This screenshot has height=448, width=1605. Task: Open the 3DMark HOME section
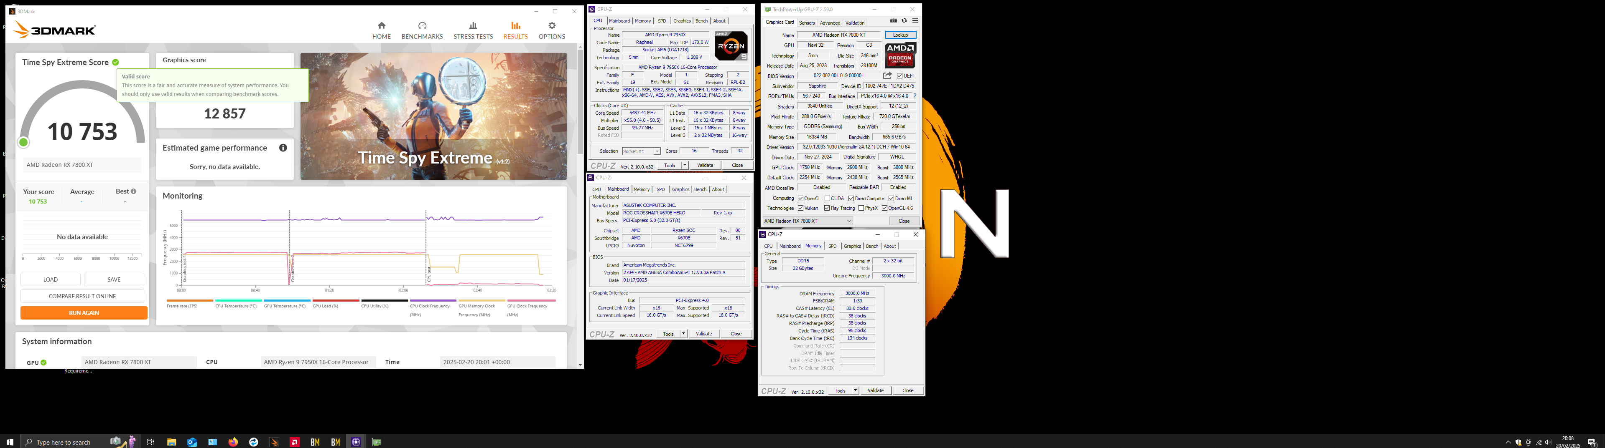(x=381, y=30)
